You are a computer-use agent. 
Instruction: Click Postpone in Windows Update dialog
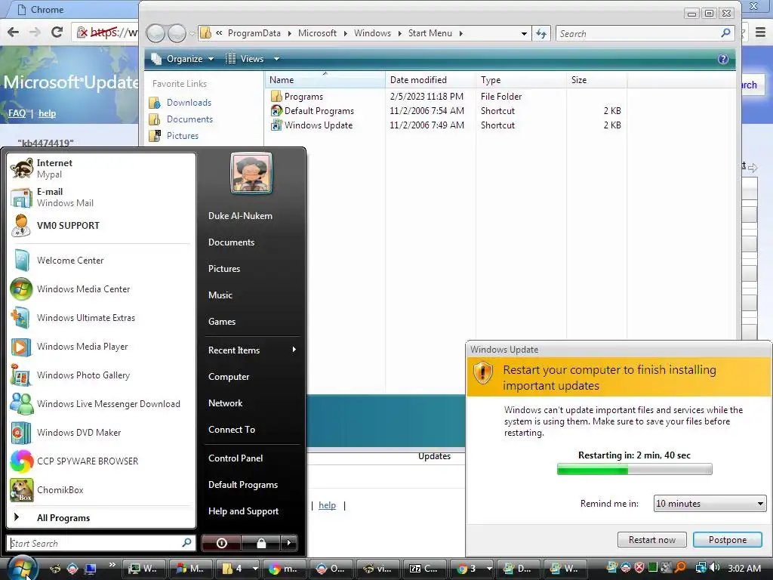pyautogui.click(x=727, y=539)
